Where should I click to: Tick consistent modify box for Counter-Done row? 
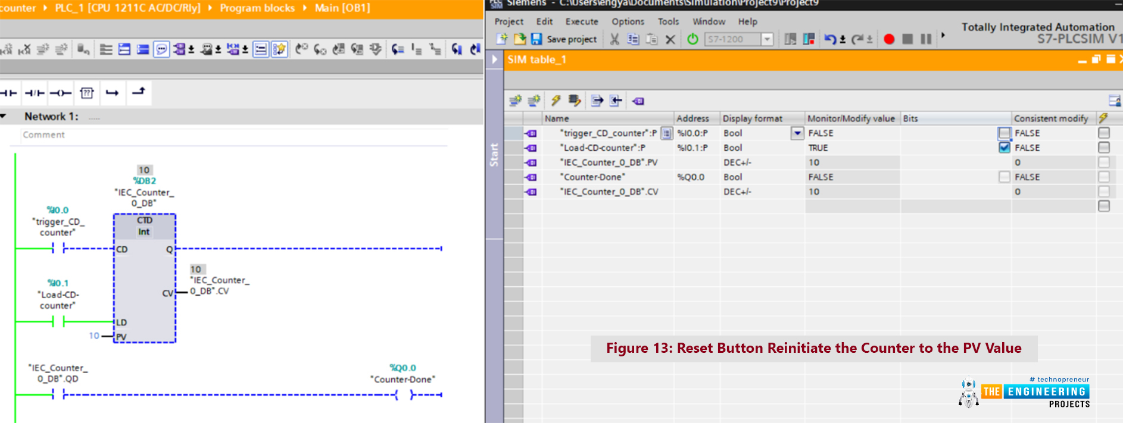coord(1104,177)
